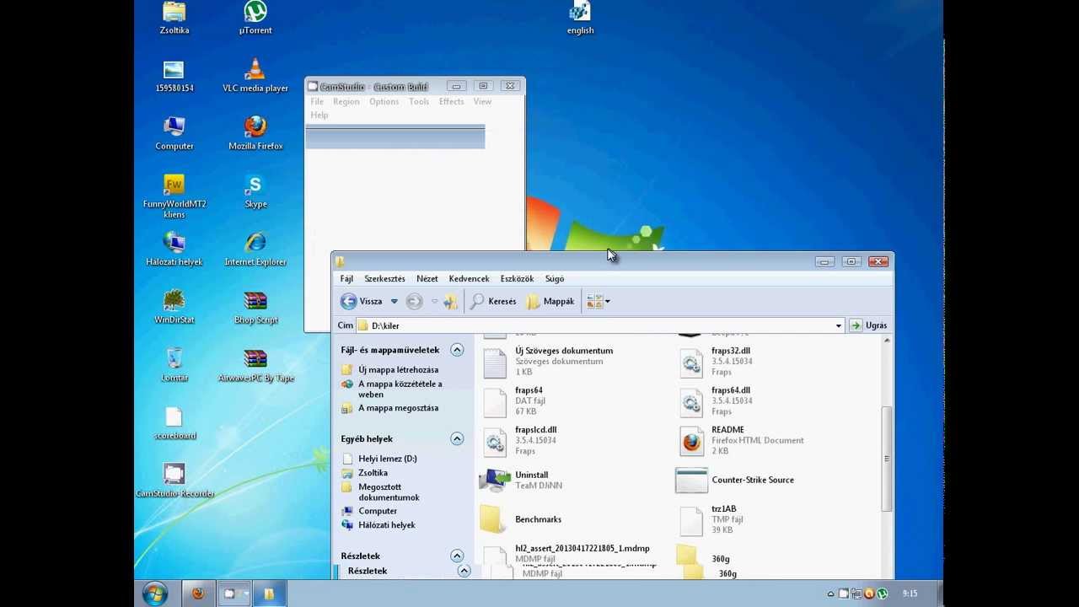Image resolution: width=1079 pixels, height=607 pixels.
Task: Open the Súgó menu
Action: click(555, 279)
